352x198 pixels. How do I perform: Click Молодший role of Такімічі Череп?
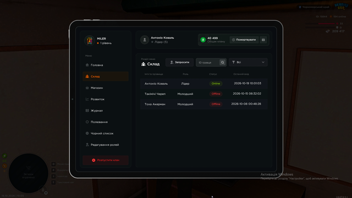185,94
